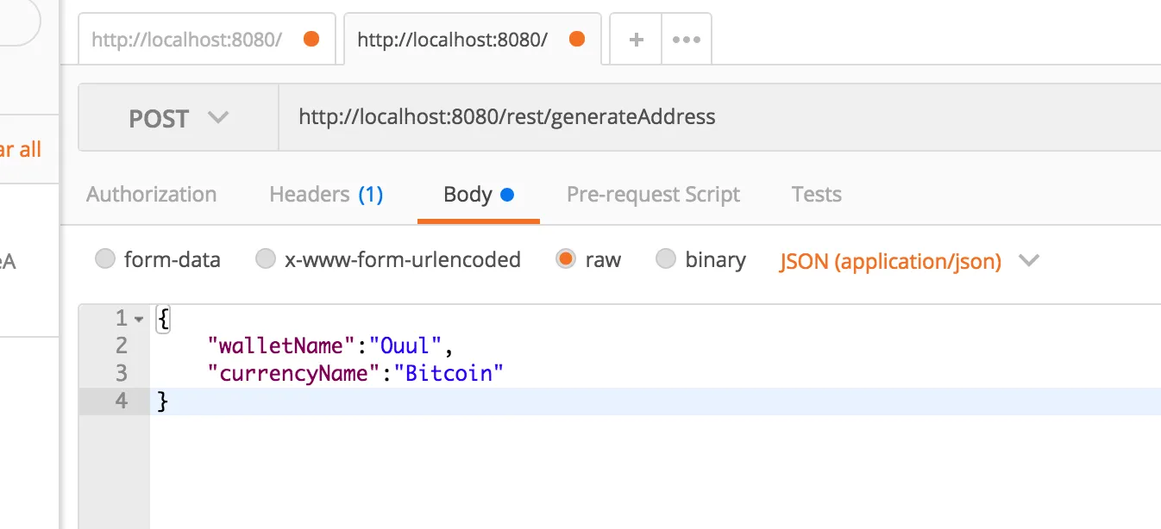Select the form-data radio button
The height and width of the screenshot is (529, 1161).
tap(105, 259)
